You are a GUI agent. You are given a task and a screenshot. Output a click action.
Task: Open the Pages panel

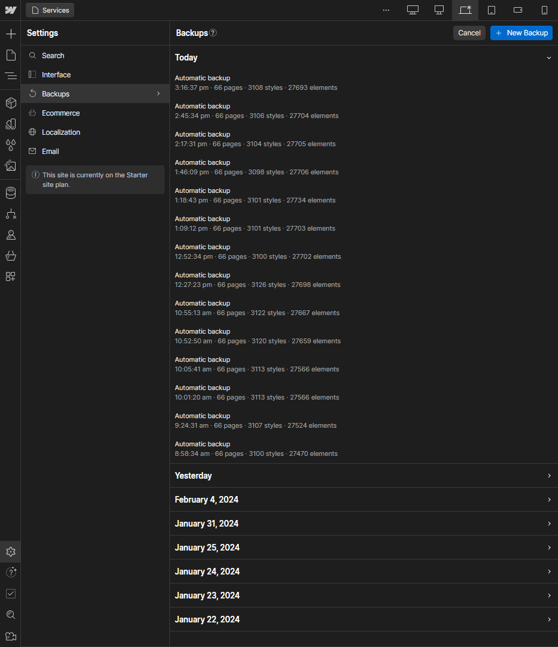(x=11, y=55)
